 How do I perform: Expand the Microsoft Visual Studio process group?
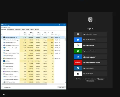coord(2,71)
